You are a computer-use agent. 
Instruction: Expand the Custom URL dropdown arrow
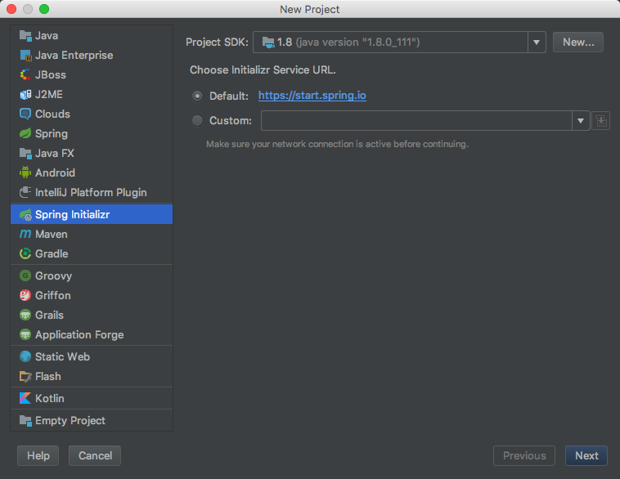click(x=581, y=121)
